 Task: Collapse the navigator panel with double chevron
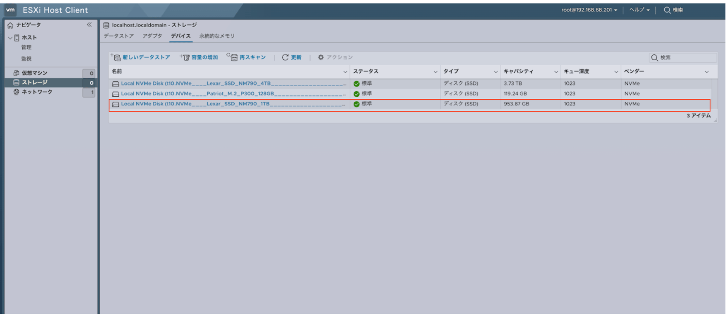[x=89, y=25]
